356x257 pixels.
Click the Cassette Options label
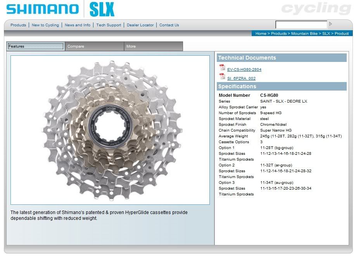233,142
